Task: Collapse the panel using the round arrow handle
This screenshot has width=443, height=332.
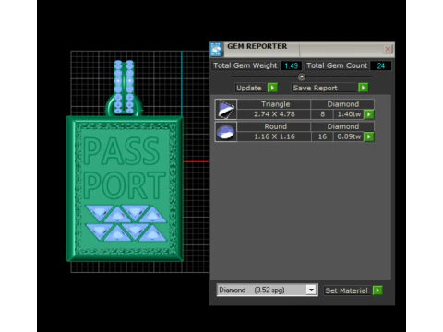Action: point(302,77)
